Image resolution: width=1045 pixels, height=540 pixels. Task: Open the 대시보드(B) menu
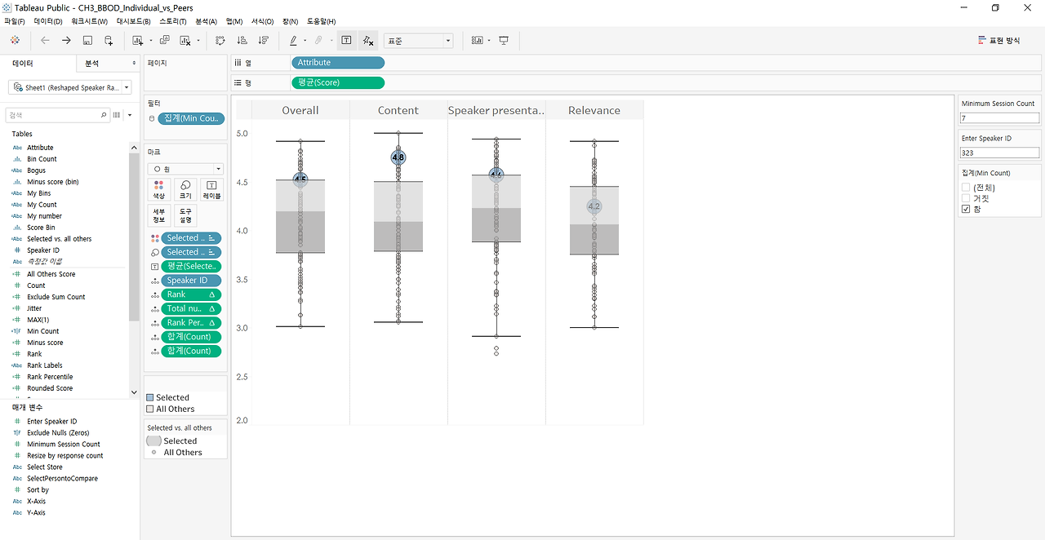(134, 21)
